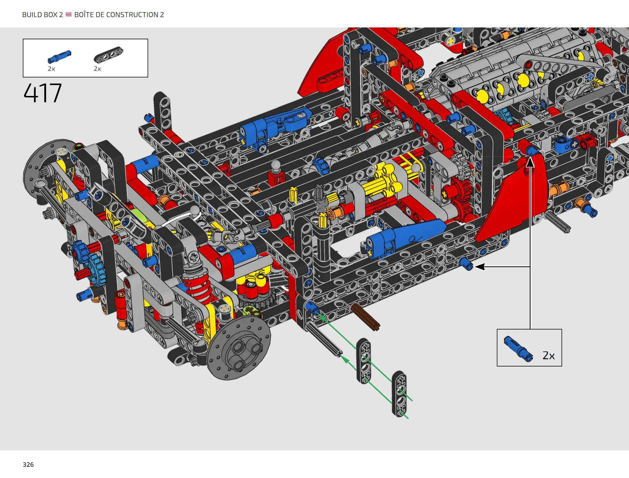The image size is (629, 478).
Task: Click the blue pin in the callout box
Action: [518, 349]
